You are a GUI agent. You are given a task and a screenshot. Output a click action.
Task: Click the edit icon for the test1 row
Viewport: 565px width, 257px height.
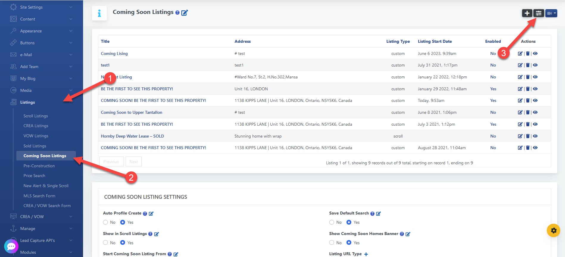click(520, 65)
